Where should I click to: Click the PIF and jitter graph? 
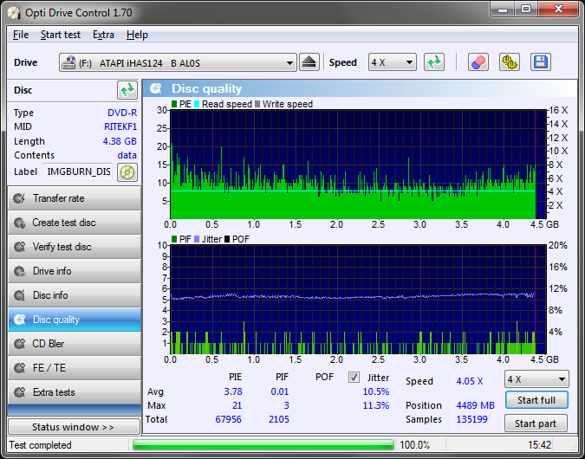pos(358,300)
